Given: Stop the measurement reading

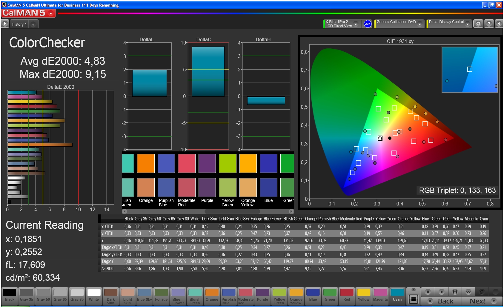Looking at the screenshot, I should pos(428,292).
